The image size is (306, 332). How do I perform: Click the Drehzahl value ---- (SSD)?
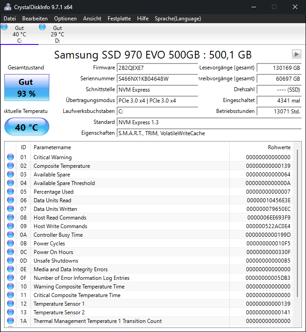click(x=279, y=90)
